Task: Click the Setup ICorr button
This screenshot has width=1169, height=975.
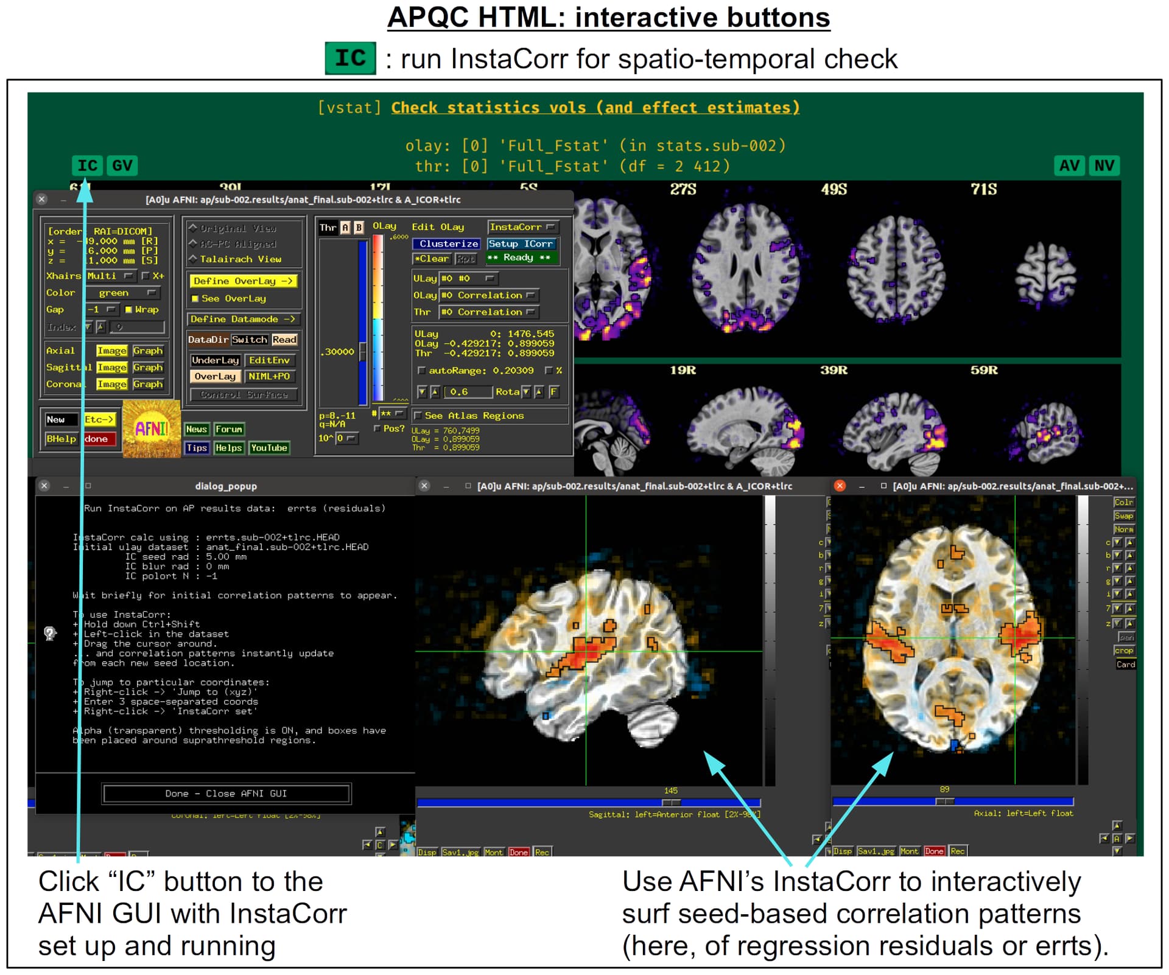Action: pos(521,243)
